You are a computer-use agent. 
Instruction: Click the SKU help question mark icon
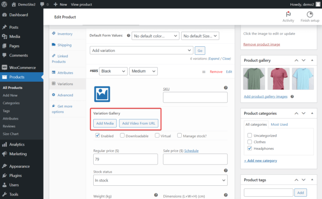point(225,88)
